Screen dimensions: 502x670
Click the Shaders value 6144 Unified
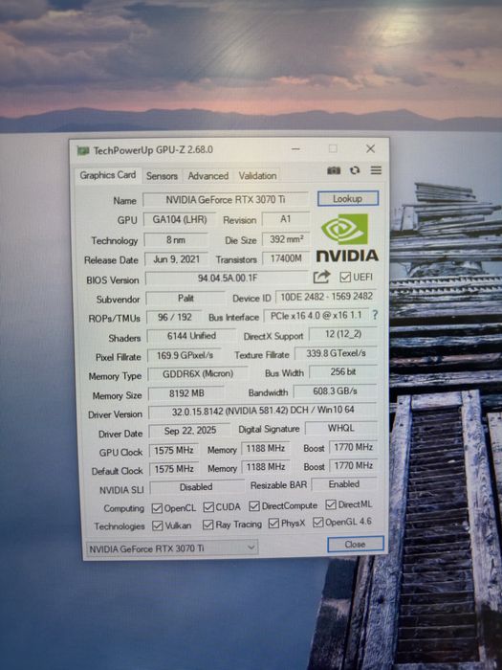point(191,336)
